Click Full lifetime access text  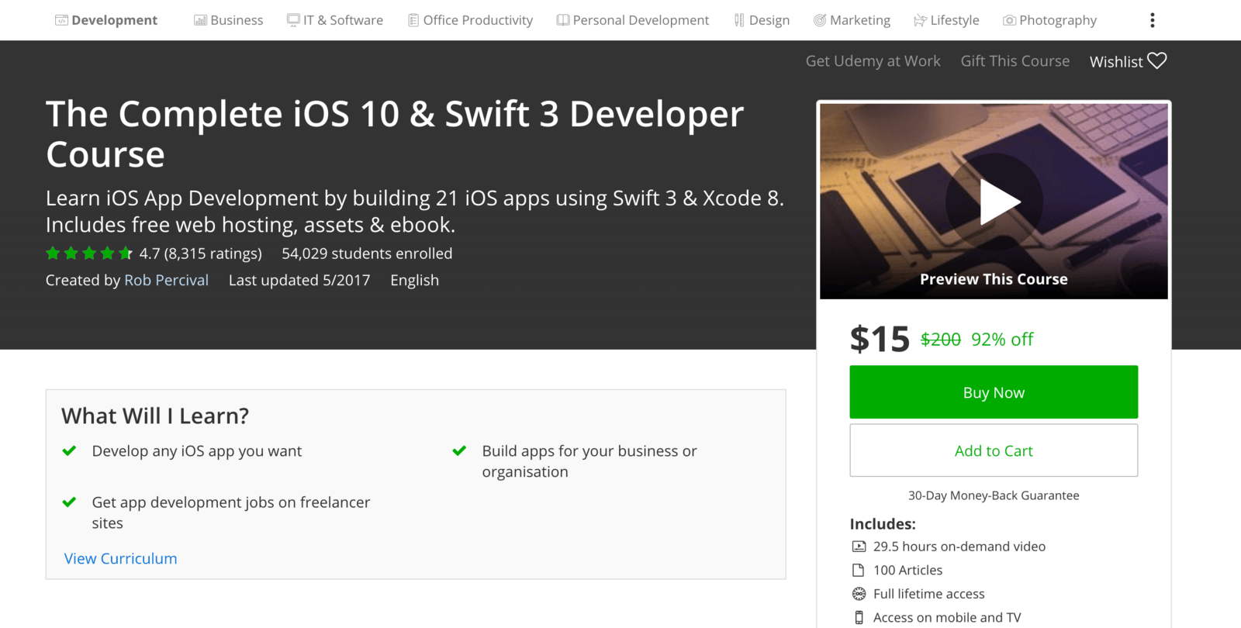coord(929,594)
